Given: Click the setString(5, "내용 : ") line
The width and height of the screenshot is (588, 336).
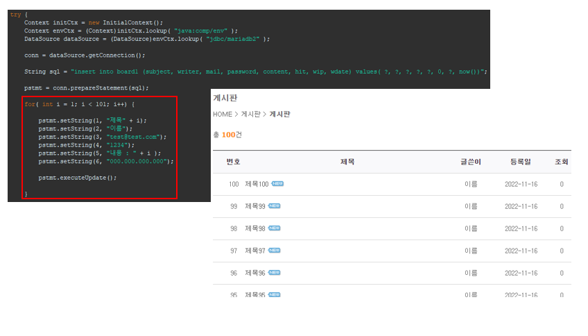Looking at the screenshot, I should [x=99, y=153].
